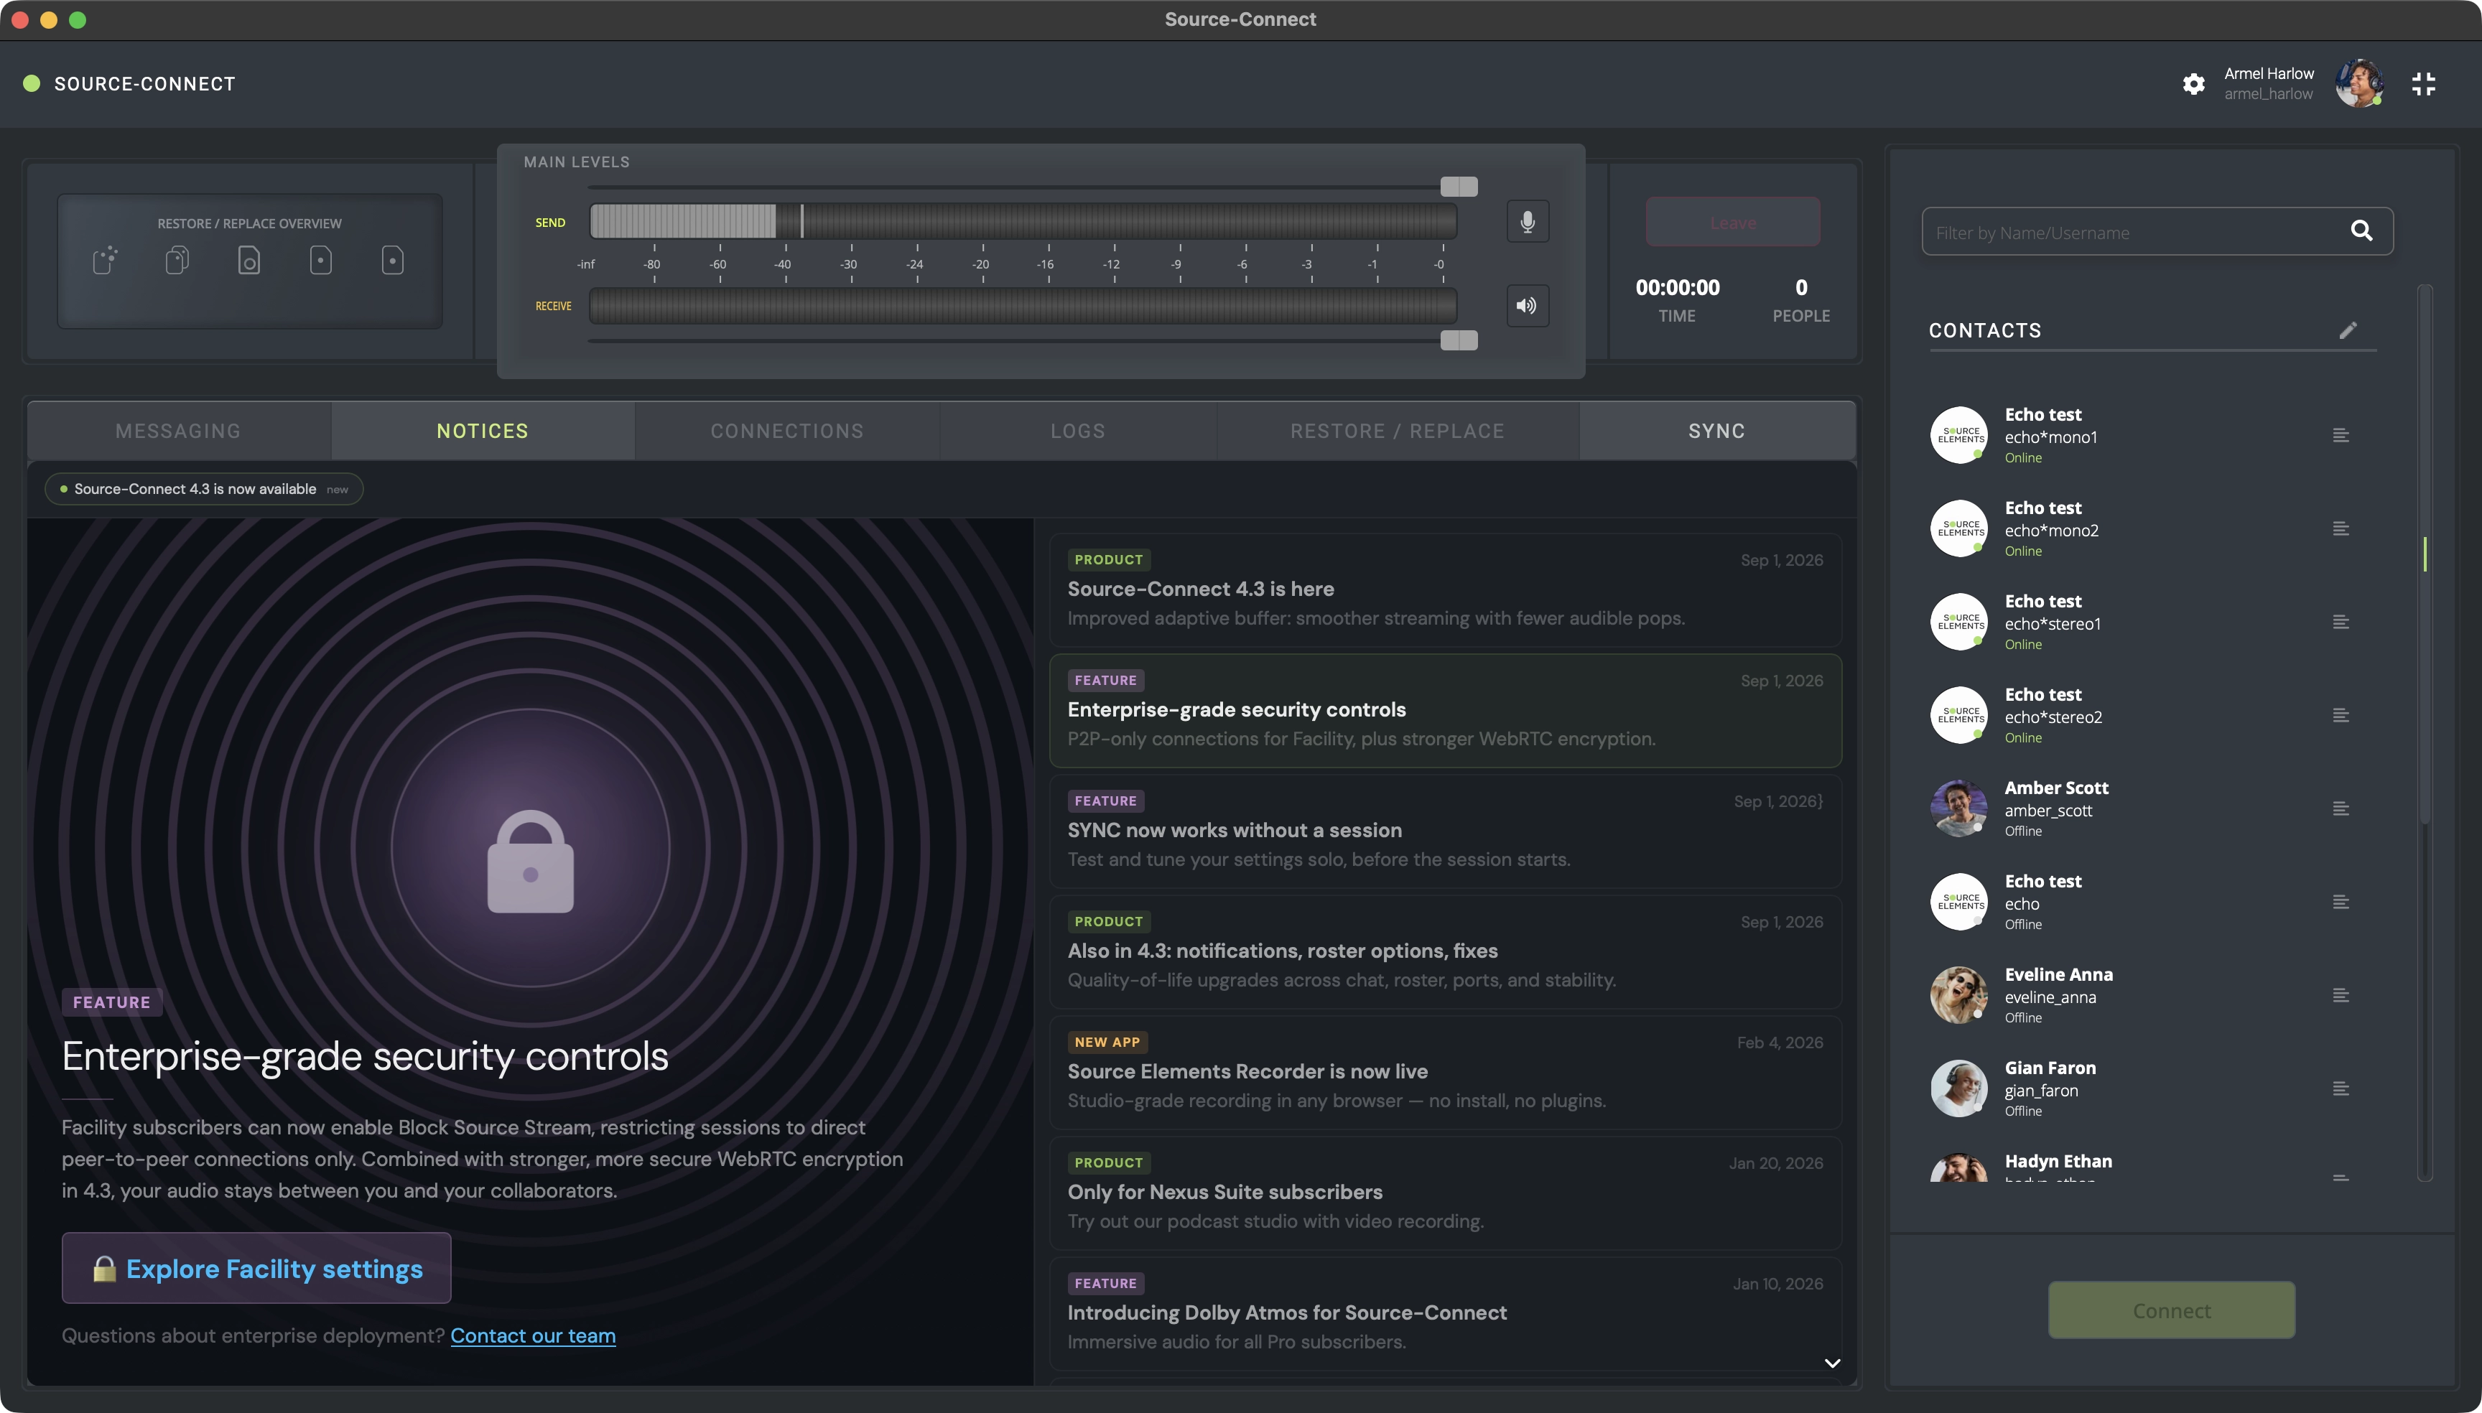This screenshot has height=1413, width=2482.
Task: Open Armel Harlow's profile avatar
Action: [2358, 83]
